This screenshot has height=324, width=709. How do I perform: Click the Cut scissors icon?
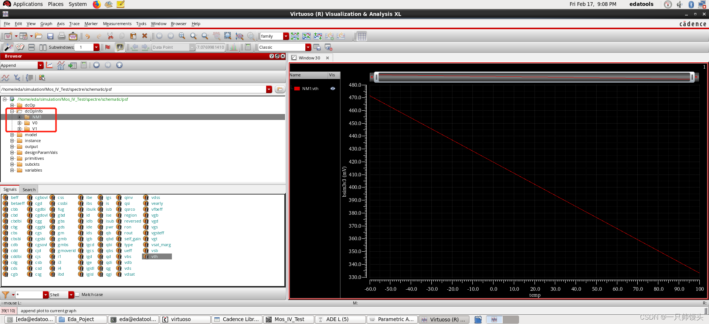110,36
